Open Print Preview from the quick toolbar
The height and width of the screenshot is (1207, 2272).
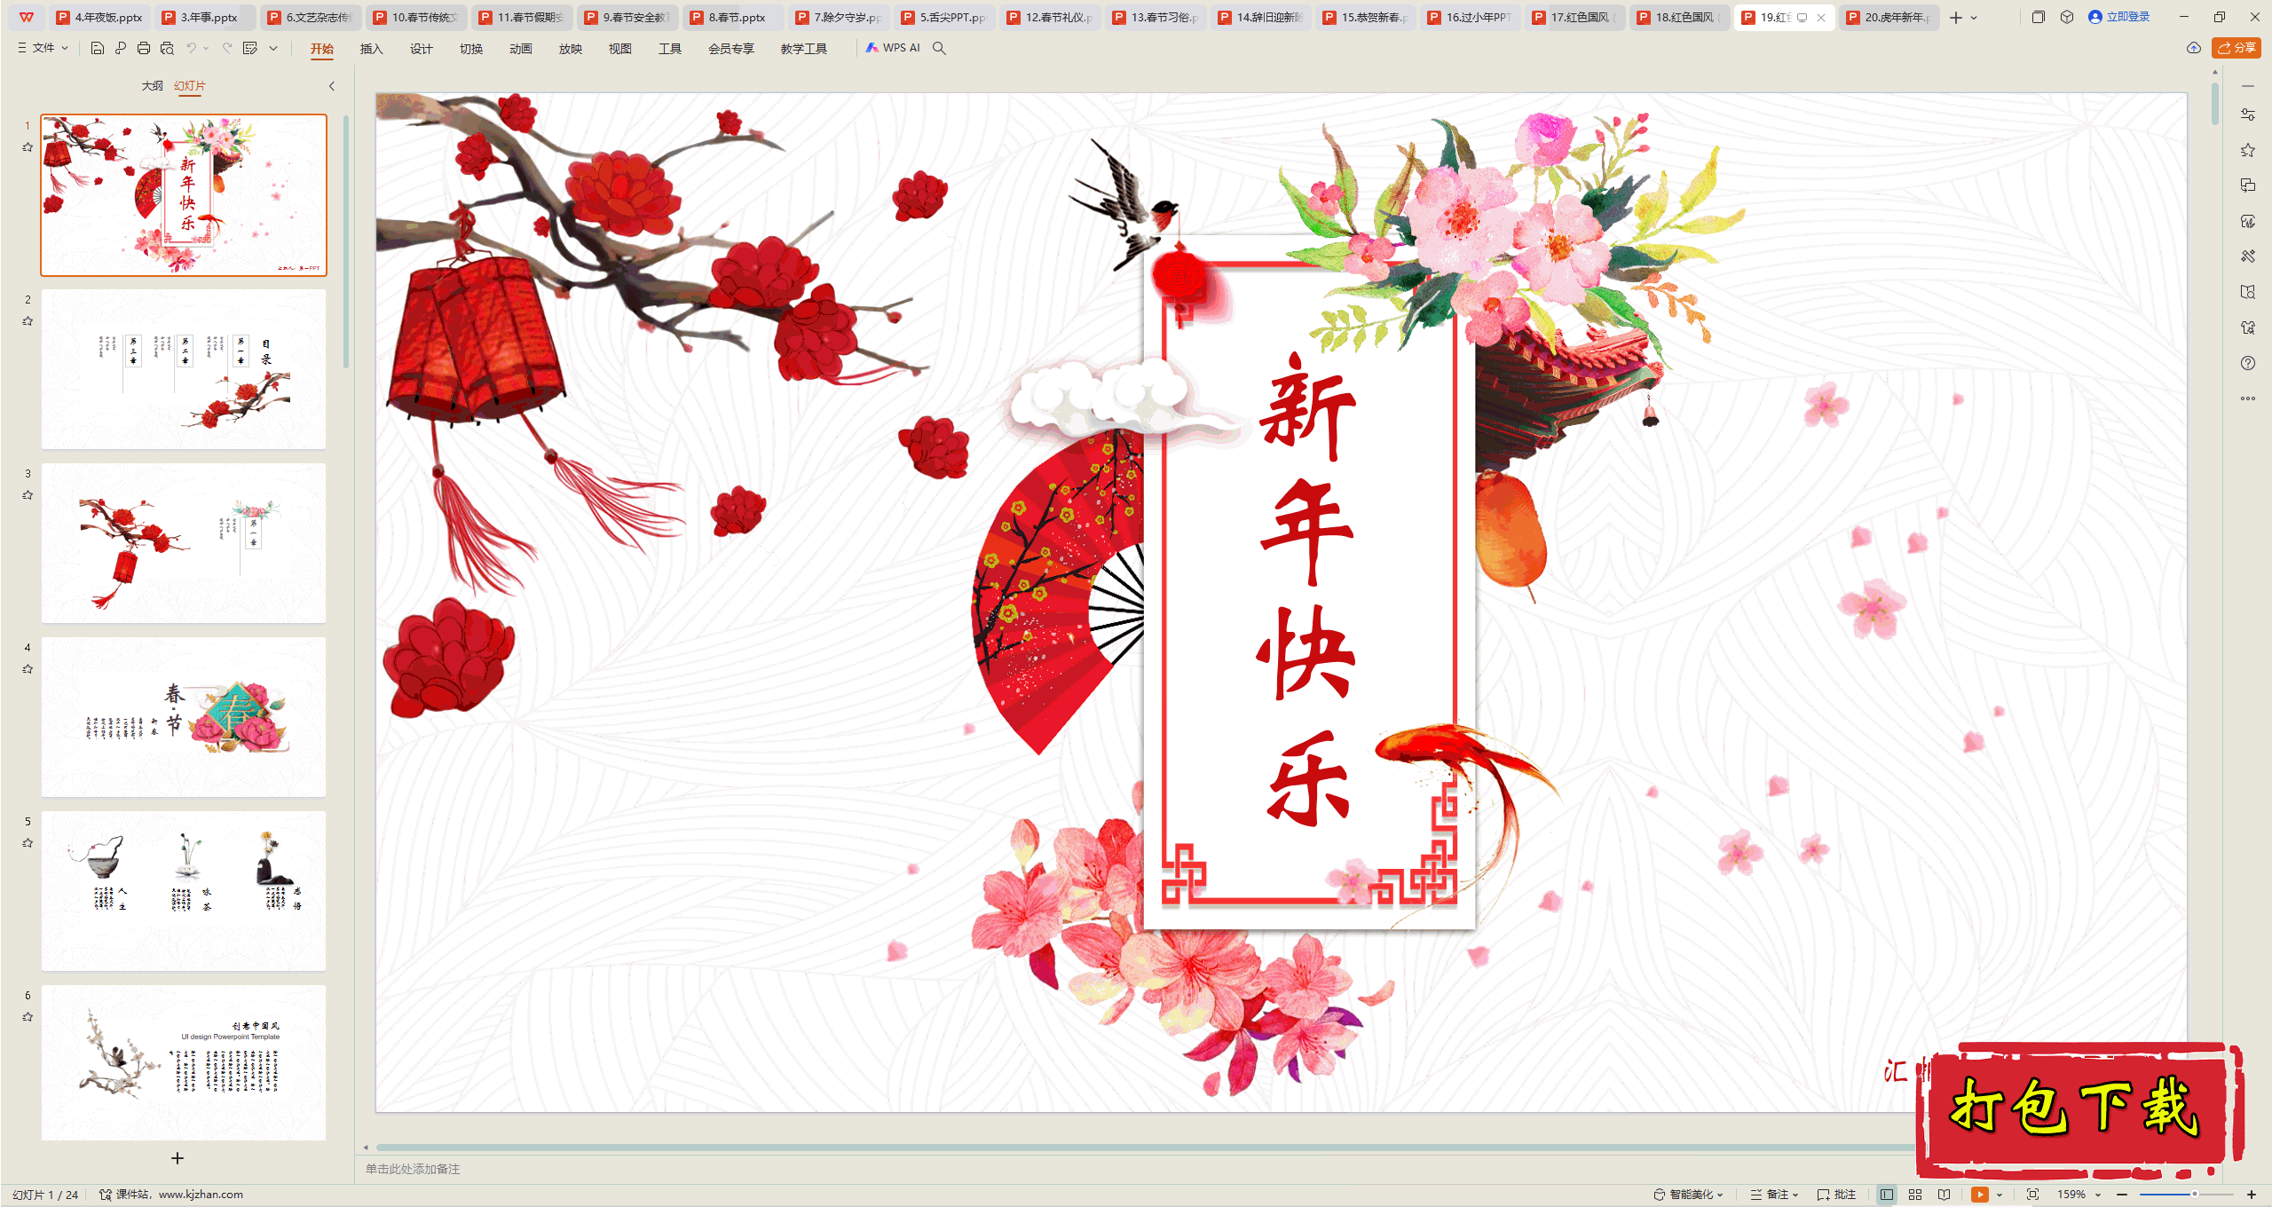(x=167, y=49)
